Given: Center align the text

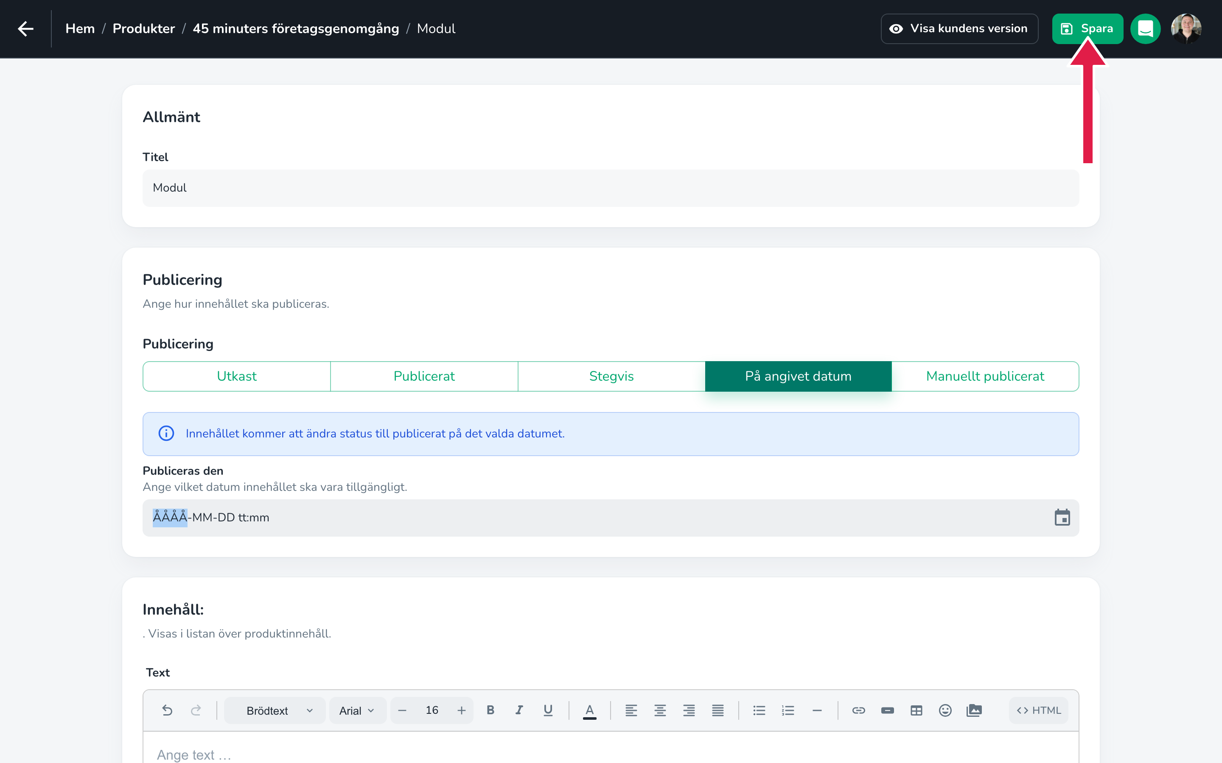Looking at the screenshot, I should pyautogui.click(x=660, y=710).
